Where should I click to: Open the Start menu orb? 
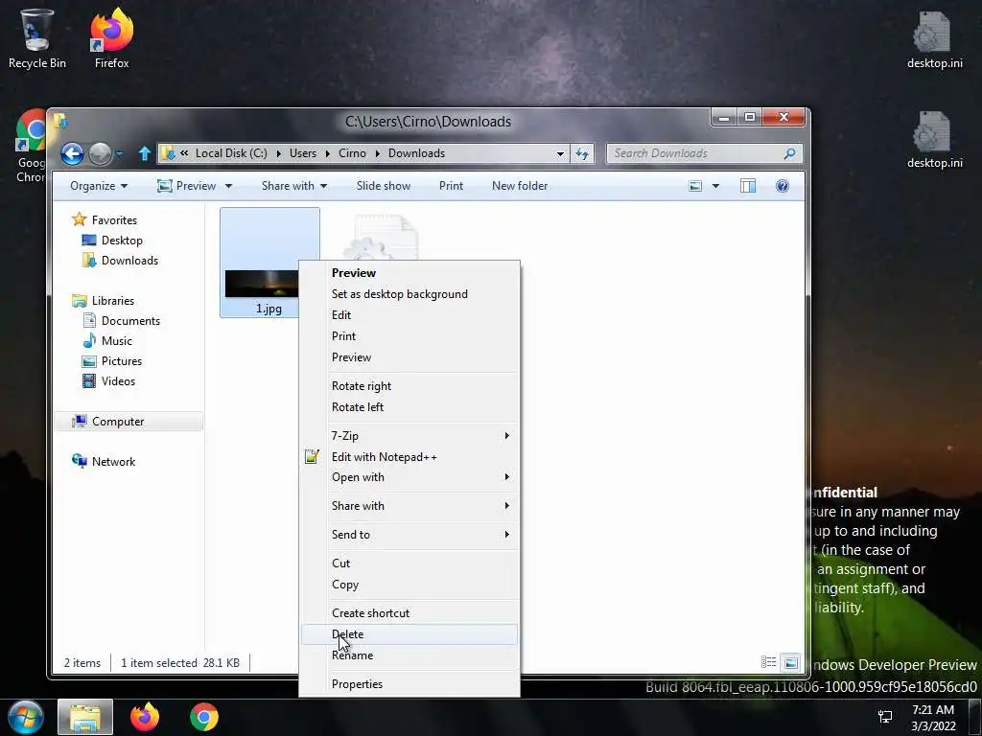point(26,717)
